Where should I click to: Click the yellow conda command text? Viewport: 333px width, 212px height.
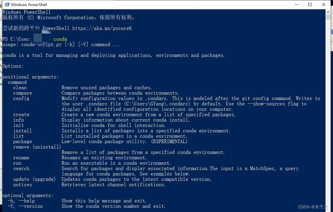click(x=60, y=39)
